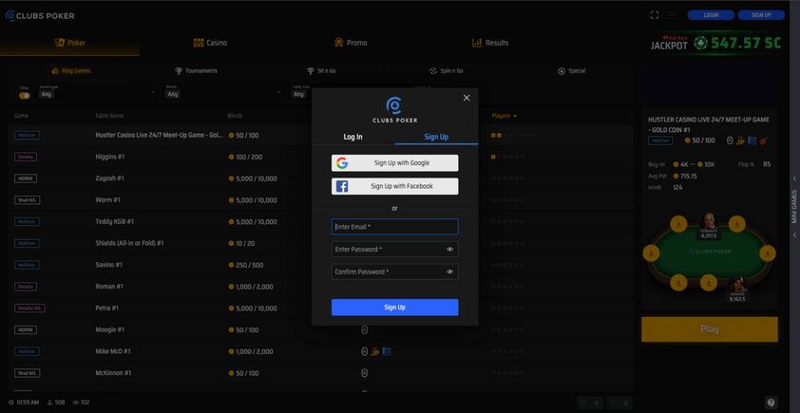Viewport: 800px width, 413px height.
Task: Select the Zagosh #1 table row
Action: 320,178
